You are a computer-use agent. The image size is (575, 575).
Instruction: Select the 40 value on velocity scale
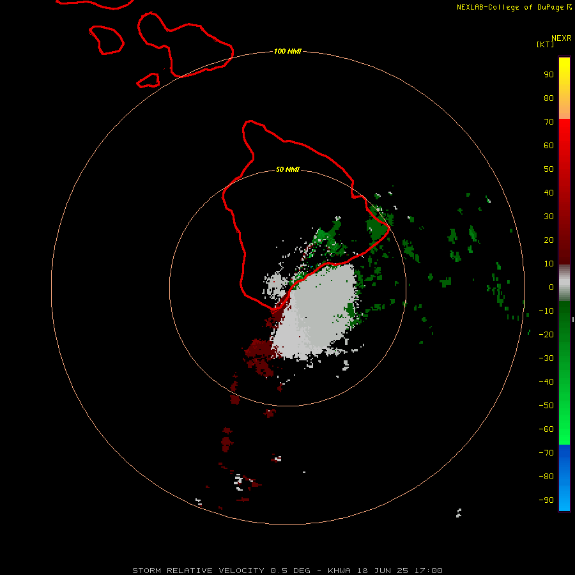(549, 192)
